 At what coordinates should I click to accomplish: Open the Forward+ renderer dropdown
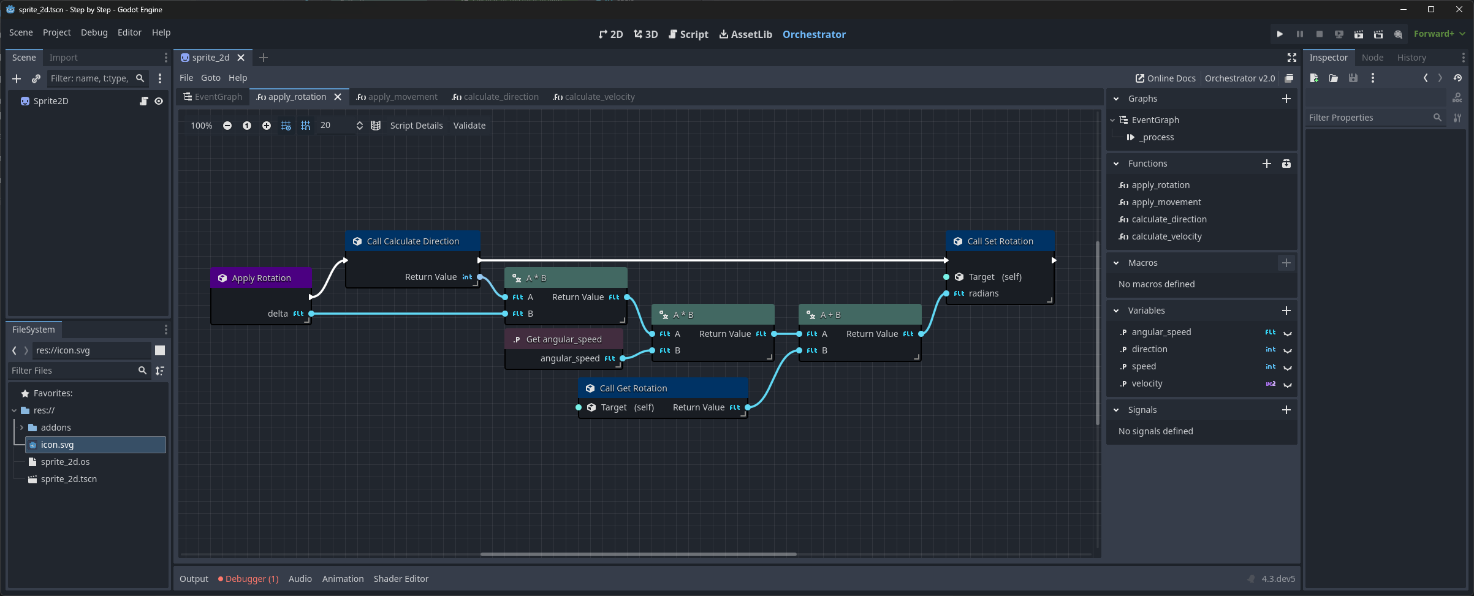(1439, 34)
